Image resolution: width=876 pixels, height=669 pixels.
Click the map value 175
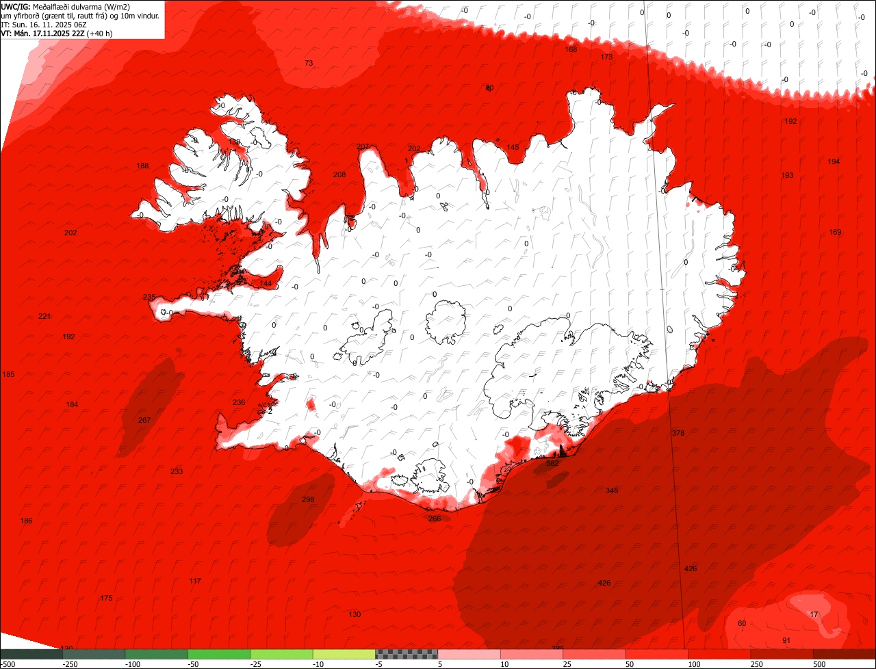pyautogui.click(x=106, y=598)
